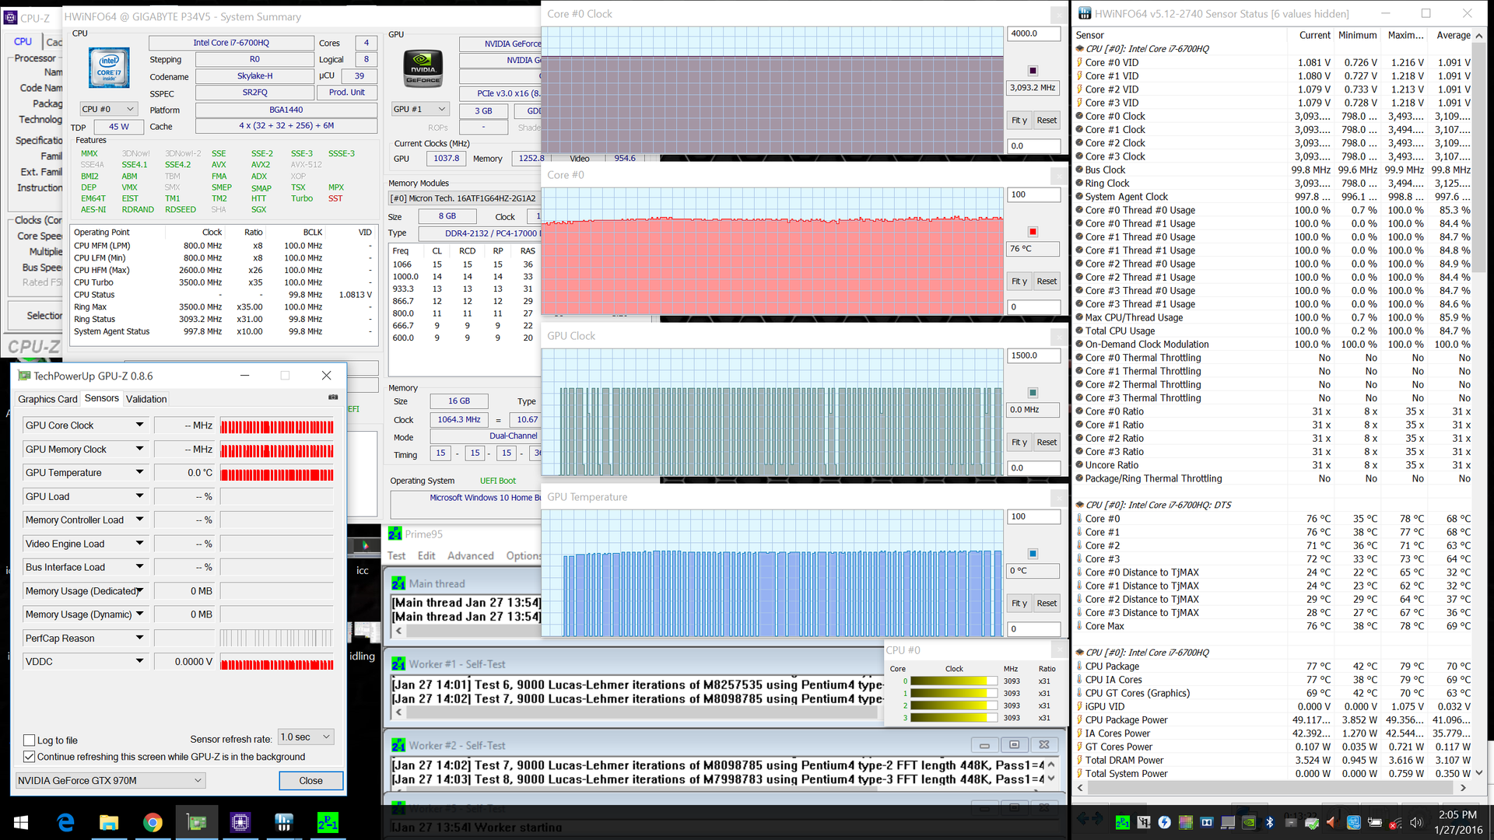Click the 4000.0 max field of Core #0 Clock

pos(1033,33)
